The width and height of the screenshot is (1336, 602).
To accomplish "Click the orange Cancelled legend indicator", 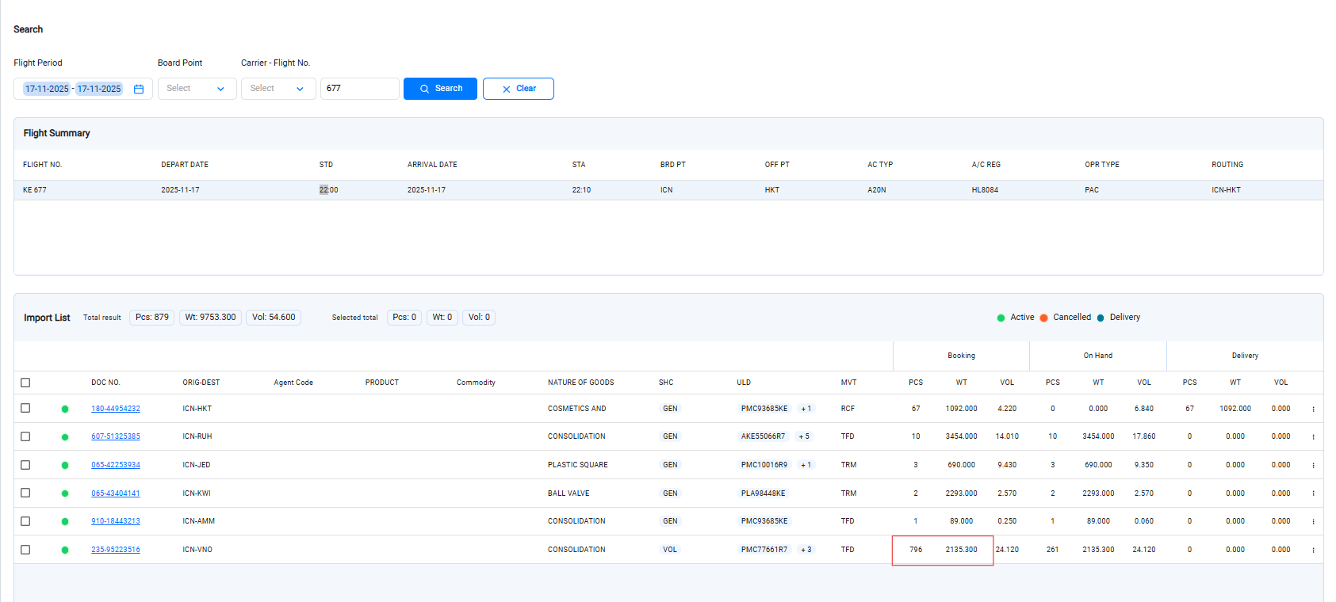I will pos(1044,318).
